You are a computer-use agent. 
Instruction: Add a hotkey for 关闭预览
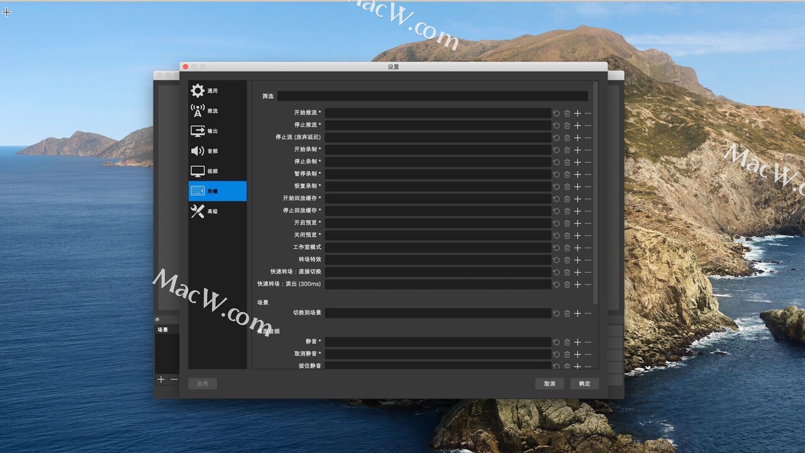577,235
